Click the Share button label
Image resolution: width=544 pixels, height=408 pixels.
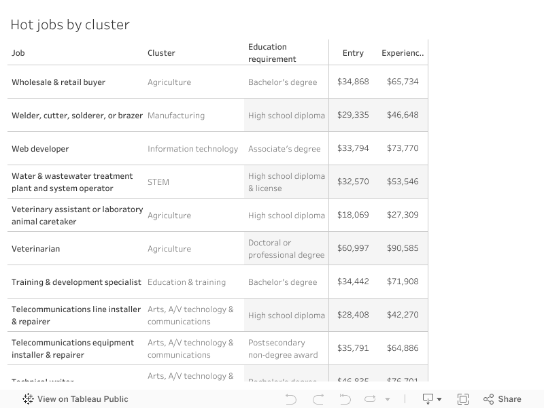click(x=509, y=399)
